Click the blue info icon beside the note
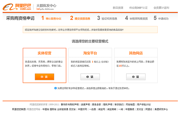This screenshot has width=181, height=114. point(55,88)
